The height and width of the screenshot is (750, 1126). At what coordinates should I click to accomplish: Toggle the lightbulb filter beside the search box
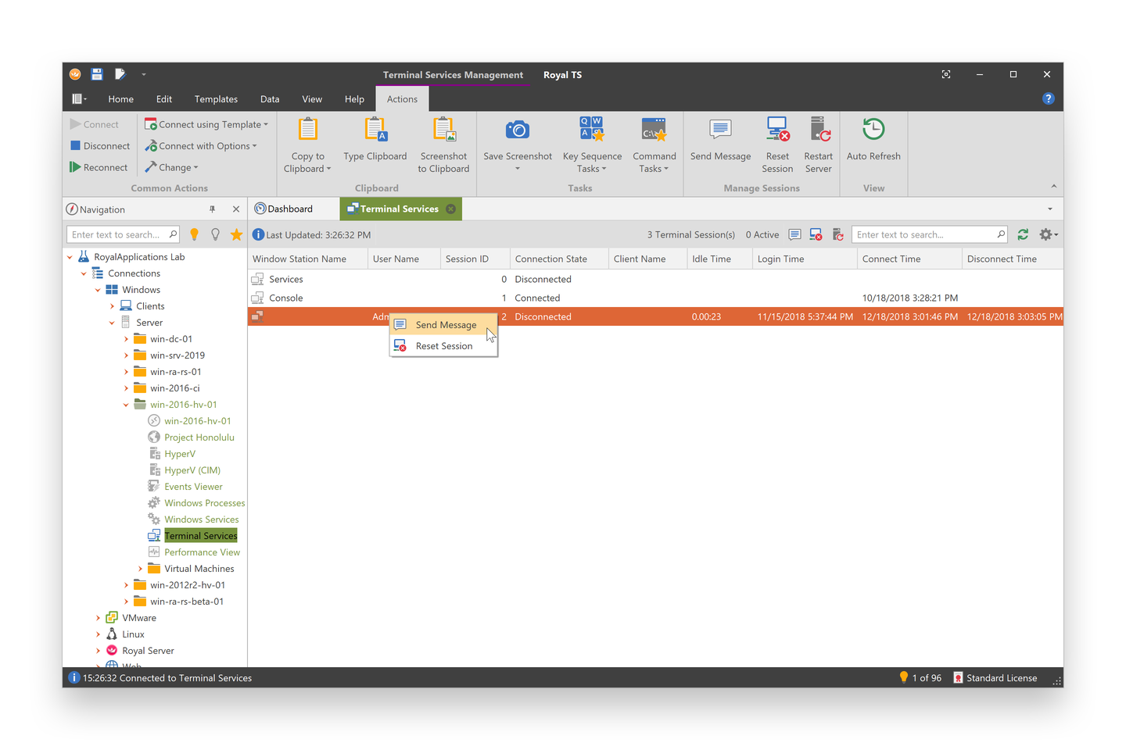pyautogui.click(x=194, y=234)
